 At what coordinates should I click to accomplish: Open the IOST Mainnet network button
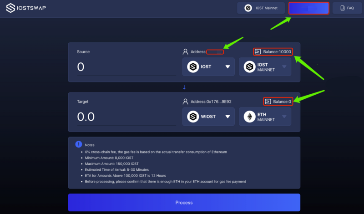pyautogui.click(x=261, y=8)
